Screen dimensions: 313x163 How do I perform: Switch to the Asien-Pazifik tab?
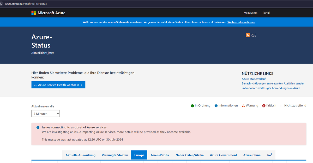(x=160, y=155)
